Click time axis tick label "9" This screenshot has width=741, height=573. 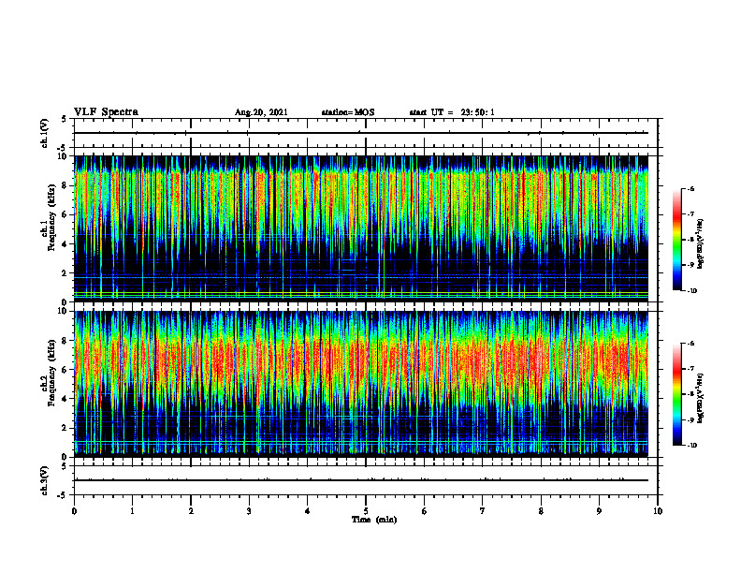[x=599, y=511]
